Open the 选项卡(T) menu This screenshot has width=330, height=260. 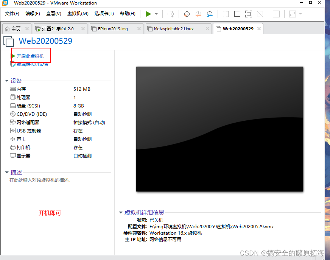click(x=104, y=14)
